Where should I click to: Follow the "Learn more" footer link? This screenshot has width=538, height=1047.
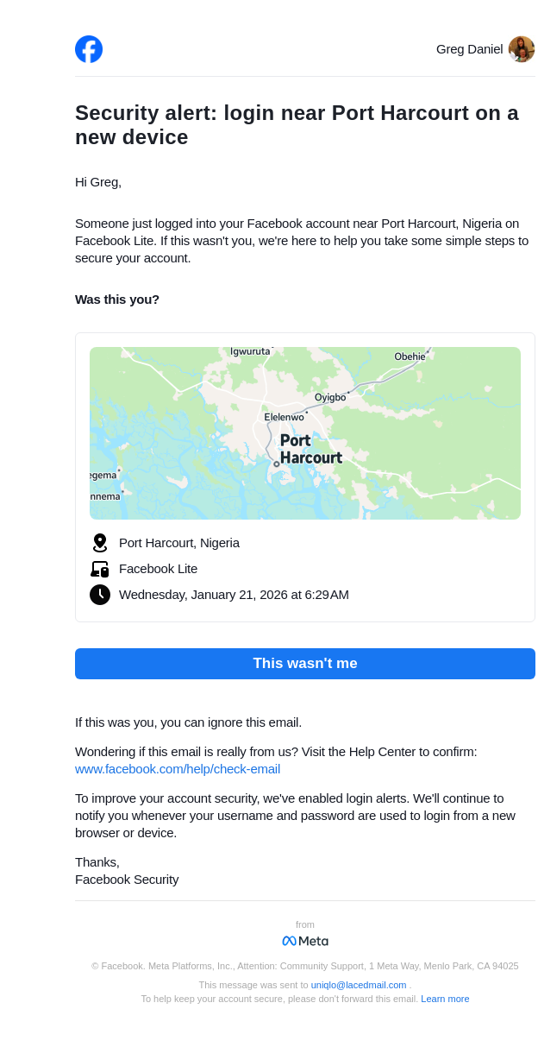pyautogui.click(x=445, y=999)
